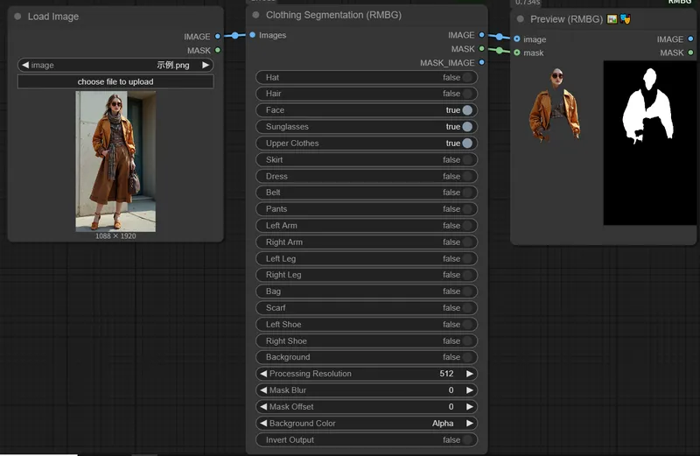Turn off the Sunglasses toggle
Image resolution: width=700 pixels, height=456 pixels.
pyautogui.click(x=467, y=127)
